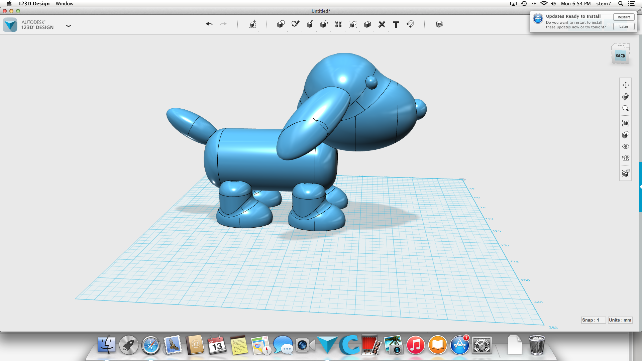Viewport: 642px width, 361px height.
Task: Open the Material tool
Action: click(x=439, y=24)
